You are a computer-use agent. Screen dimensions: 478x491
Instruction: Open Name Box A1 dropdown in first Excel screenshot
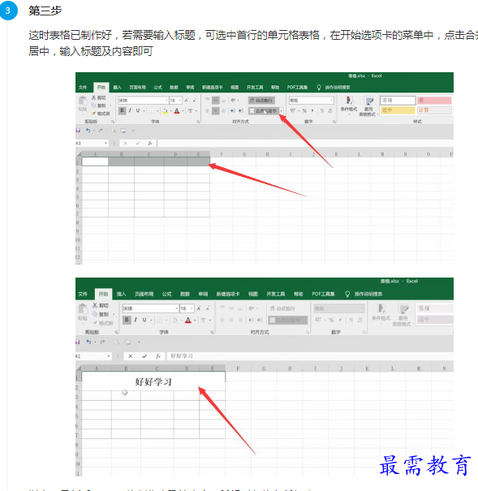[106, 143]
